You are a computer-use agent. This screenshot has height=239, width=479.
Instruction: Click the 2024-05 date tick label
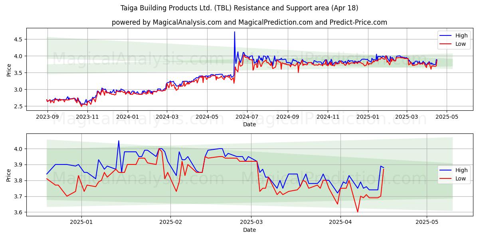click(x=207, y=117)
